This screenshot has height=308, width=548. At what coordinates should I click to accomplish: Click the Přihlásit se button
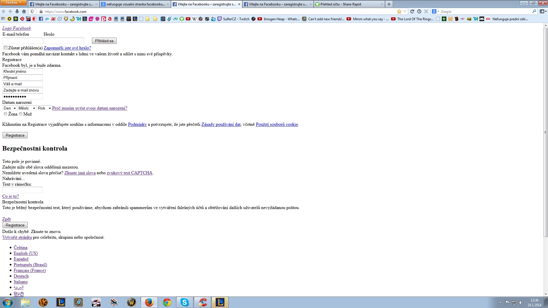(x=104, y=41)
